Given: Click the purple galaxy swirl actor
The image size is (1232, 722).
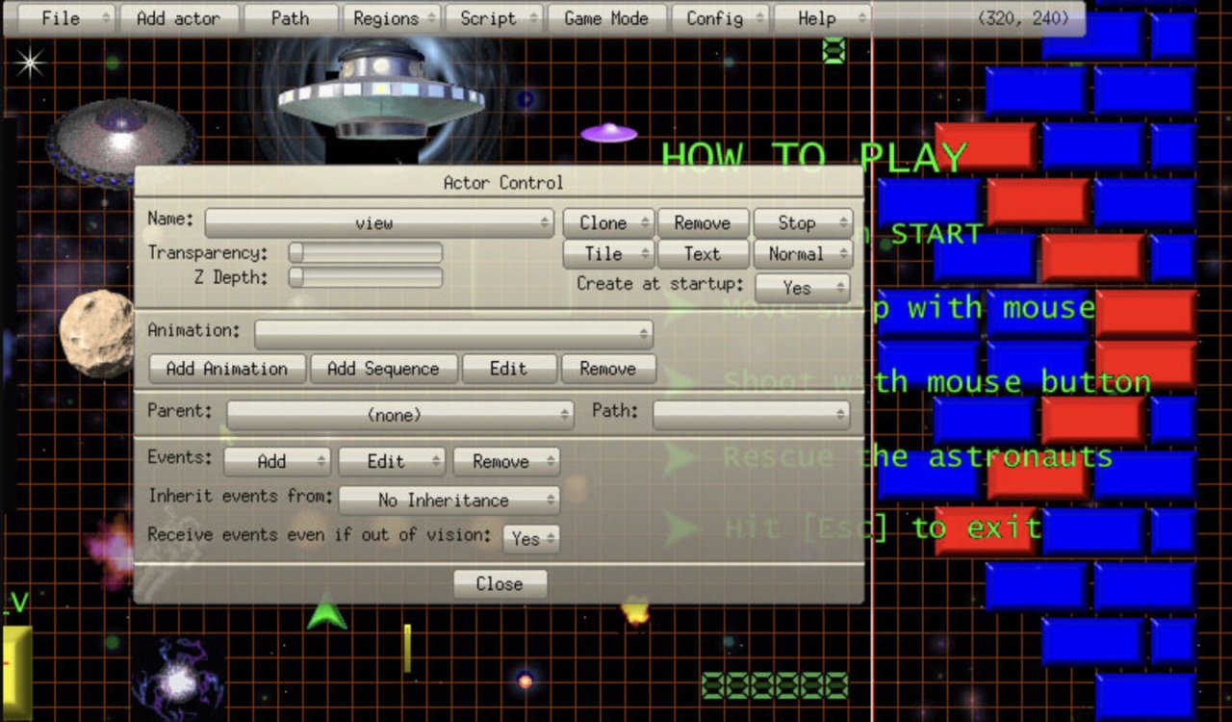Looking at the screenshot, I should pyautogui.click(x=178, y=680).
